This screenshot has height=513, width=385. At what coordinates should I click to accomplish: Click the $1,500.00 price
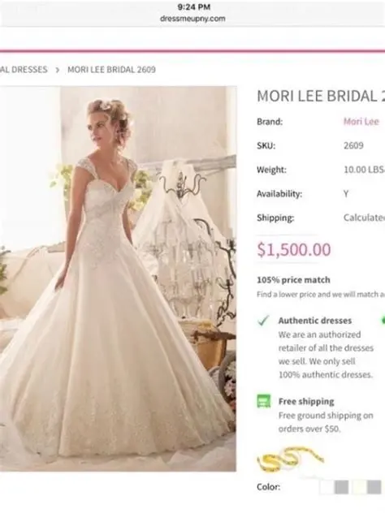[x=294, y=249]
